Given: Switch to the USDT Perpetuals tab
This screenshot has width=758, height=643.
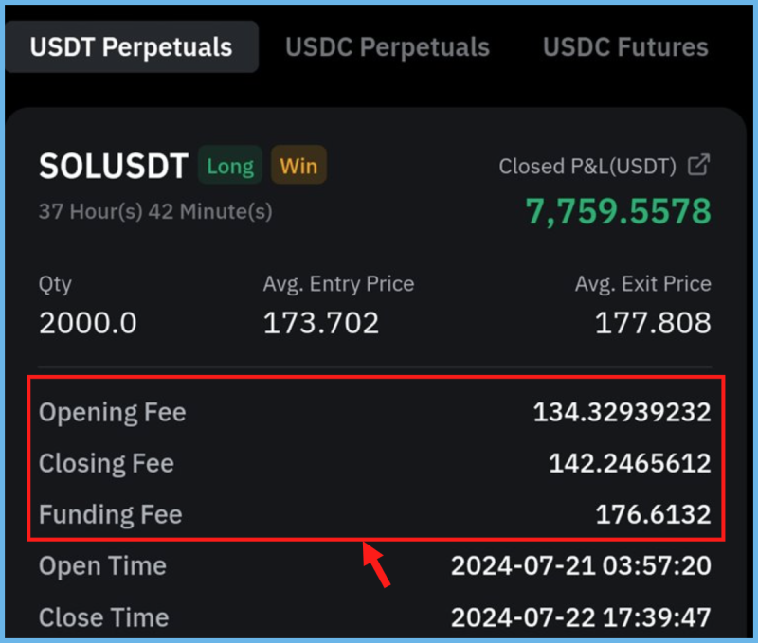Looking at the screenshot, I should click(132, 46).
